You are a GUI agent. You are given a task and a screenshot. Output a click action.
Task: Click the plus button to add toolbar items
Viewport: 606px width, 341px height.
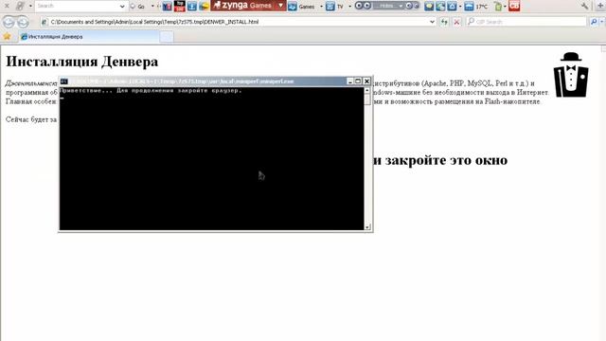(600, 6)
